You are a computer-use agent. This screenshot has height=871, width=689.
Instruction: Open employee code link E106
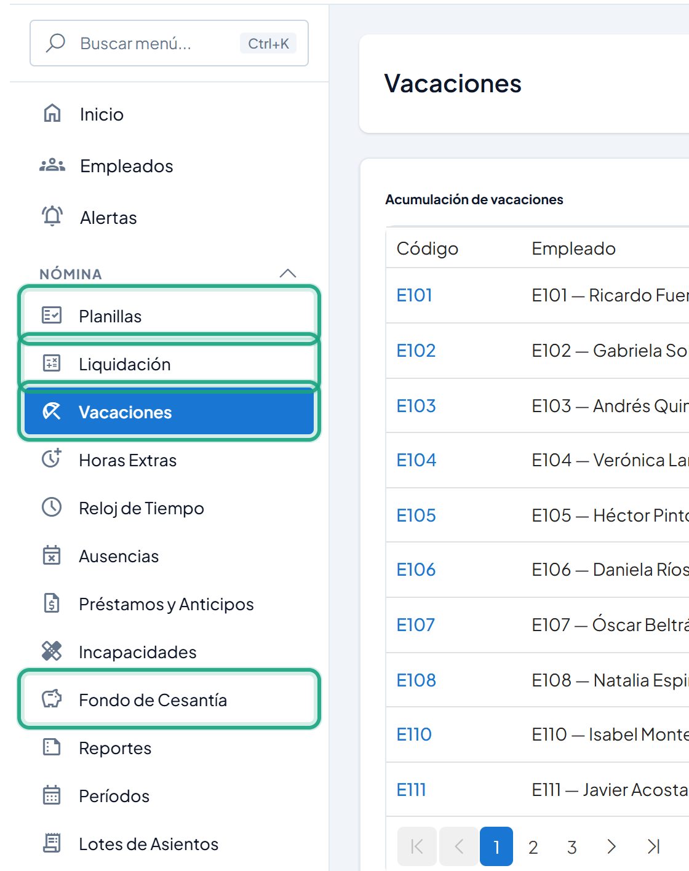[x=416, y=570]
